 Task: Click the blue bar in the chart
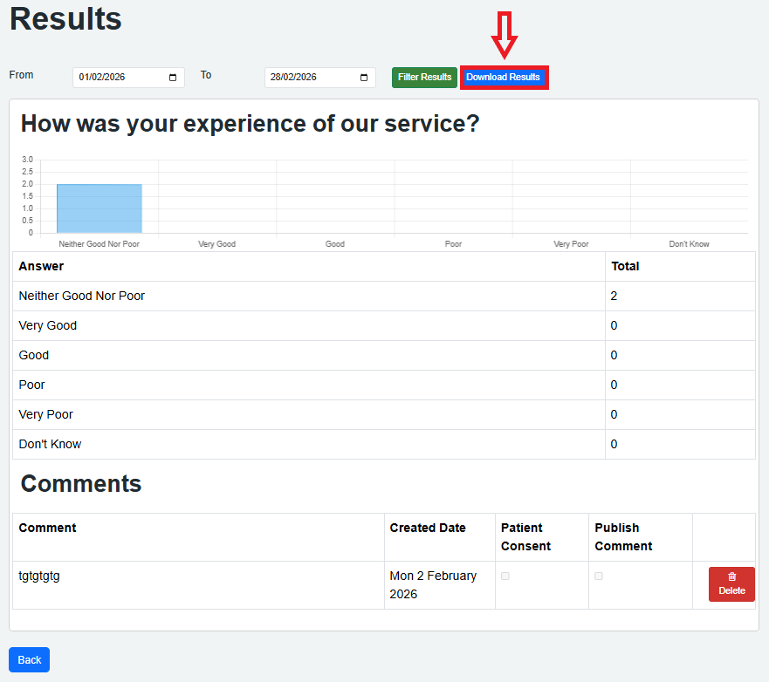click(x=99, y=208)
